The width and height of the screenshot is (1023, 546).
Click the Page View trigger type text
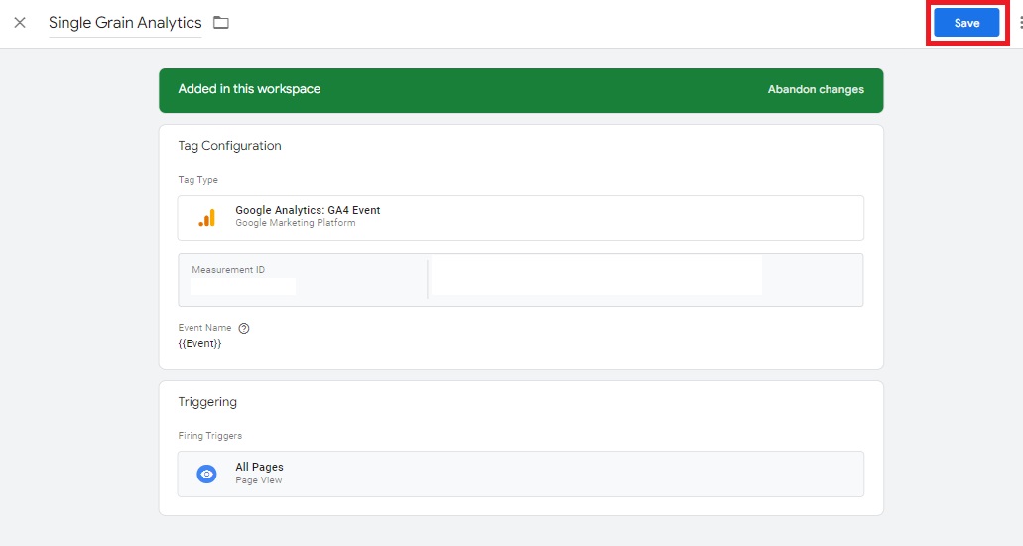pyautogui.click(x=259, y=480)
